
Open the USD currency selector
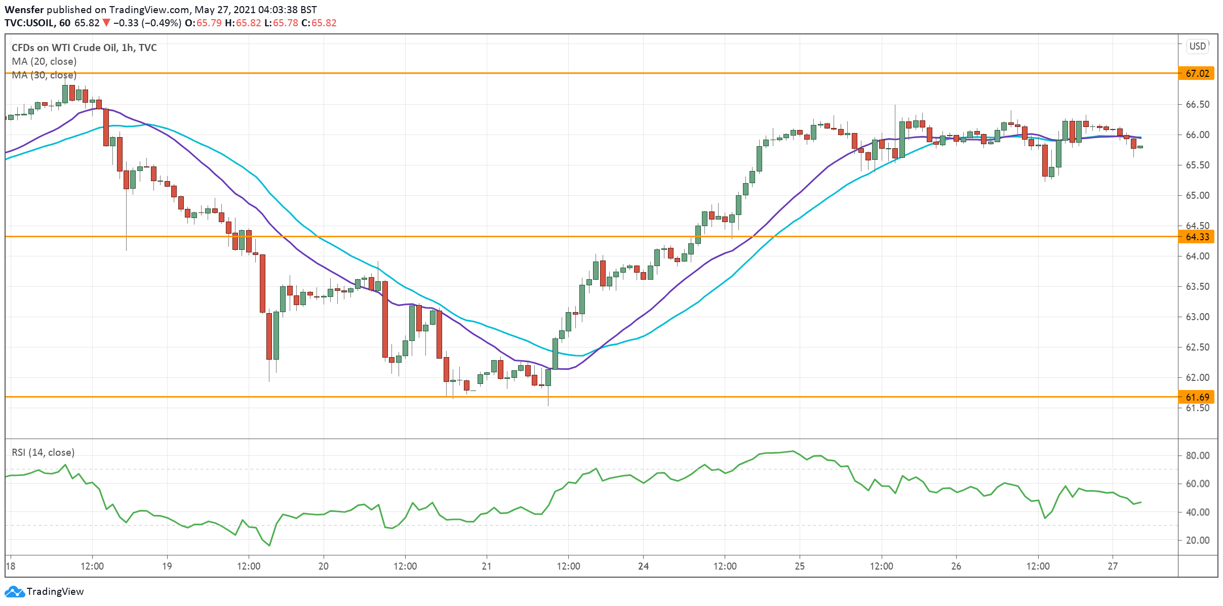1197,46
